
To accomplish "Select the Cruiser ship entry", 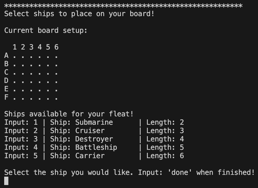I will pos(94,131).
